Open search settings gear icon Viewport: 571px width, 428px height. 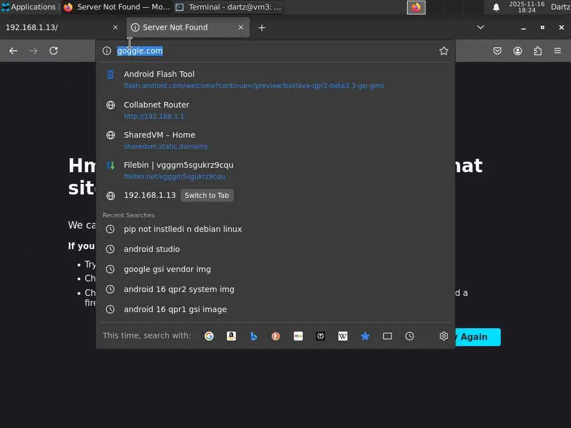tap(443, 336)
